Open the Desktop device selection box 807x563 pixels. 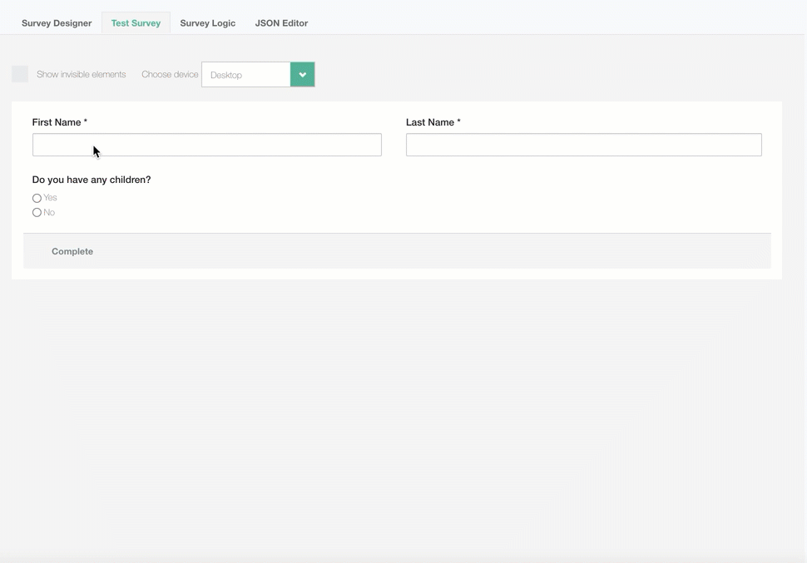246,75
